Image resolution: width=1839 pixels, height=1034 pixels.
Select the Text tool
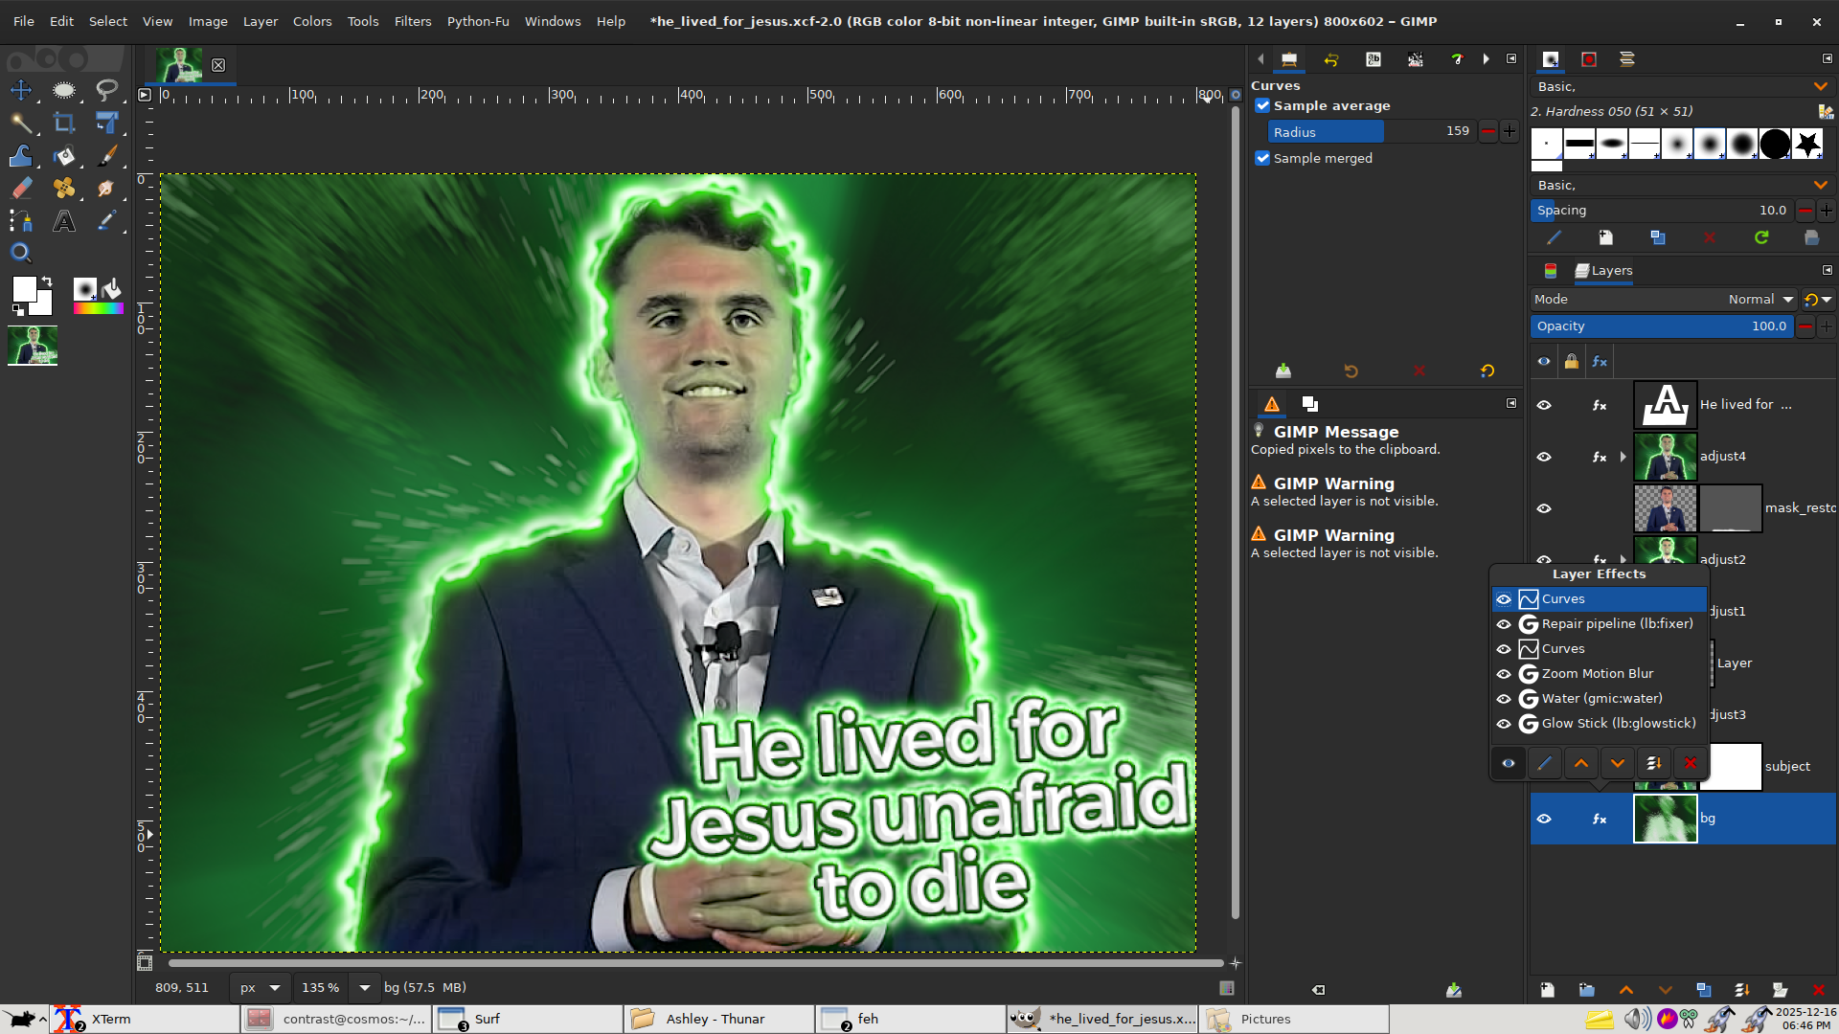tap(64, 221)
